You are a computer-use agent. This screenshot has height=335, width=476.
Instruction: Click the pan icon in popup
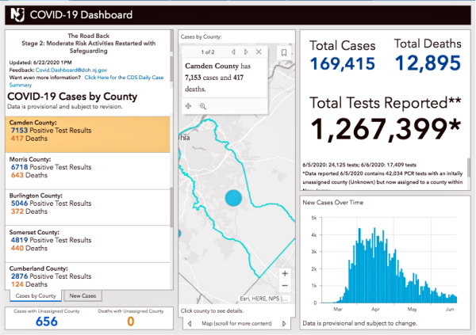pyautogui.click(x=190, y=105)
